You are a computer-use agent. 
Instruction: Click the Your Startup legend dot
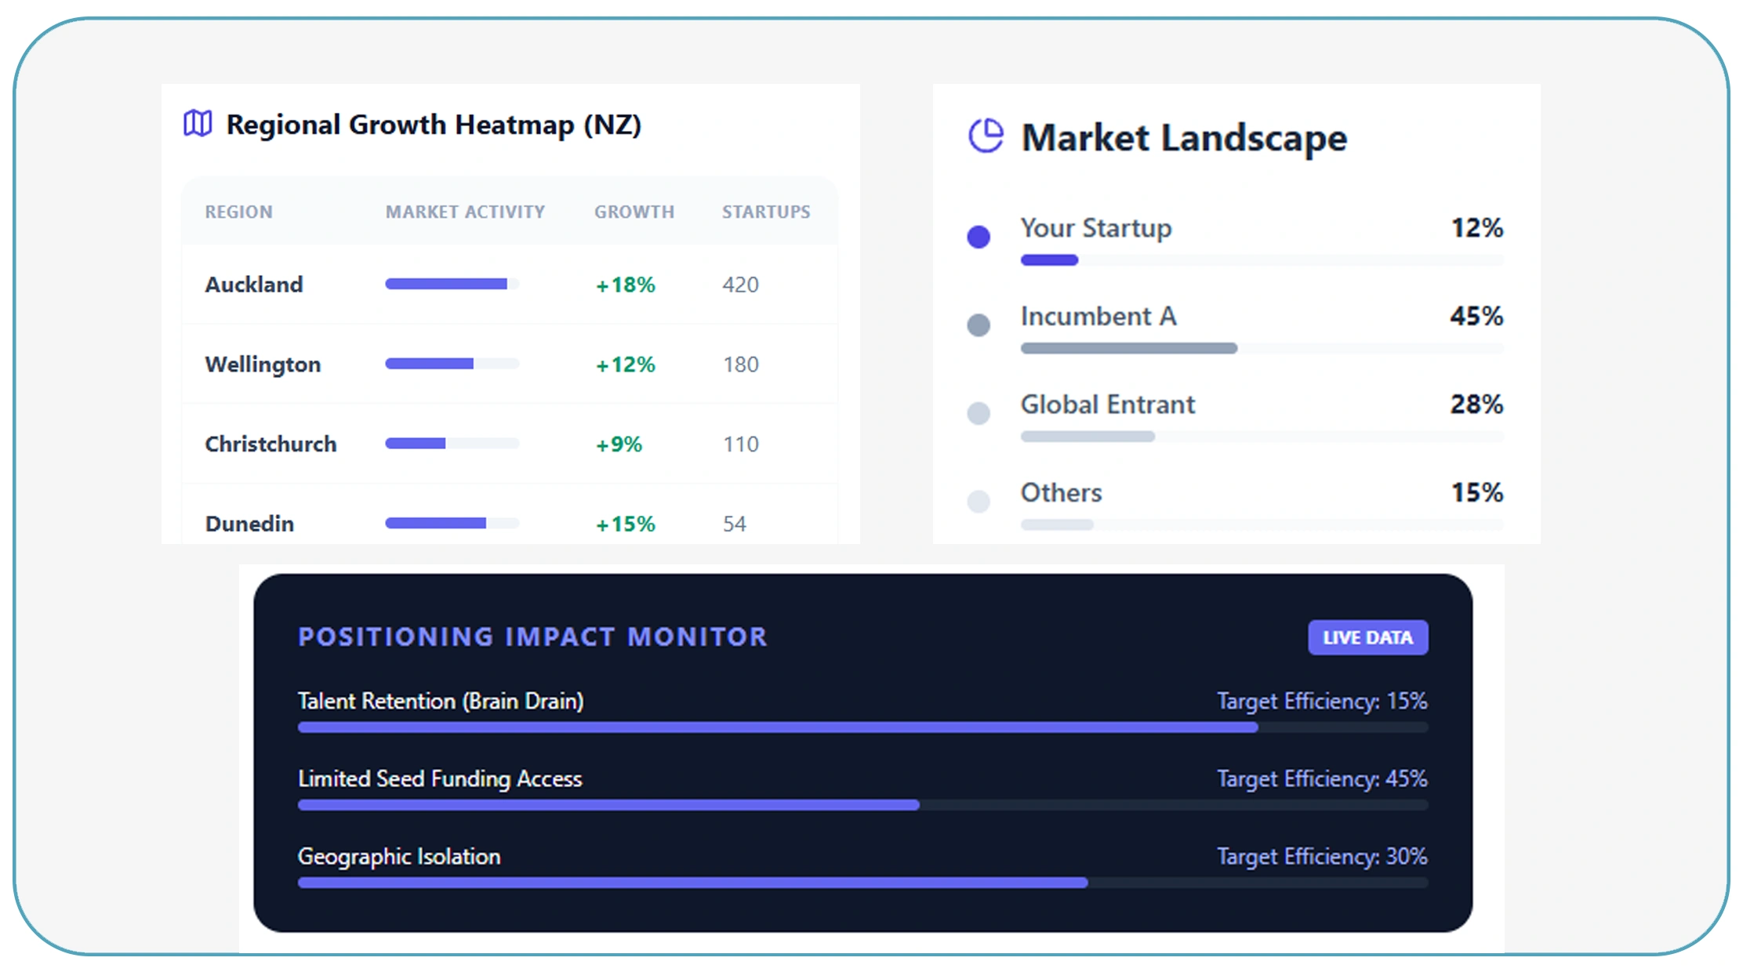(979, 235)
